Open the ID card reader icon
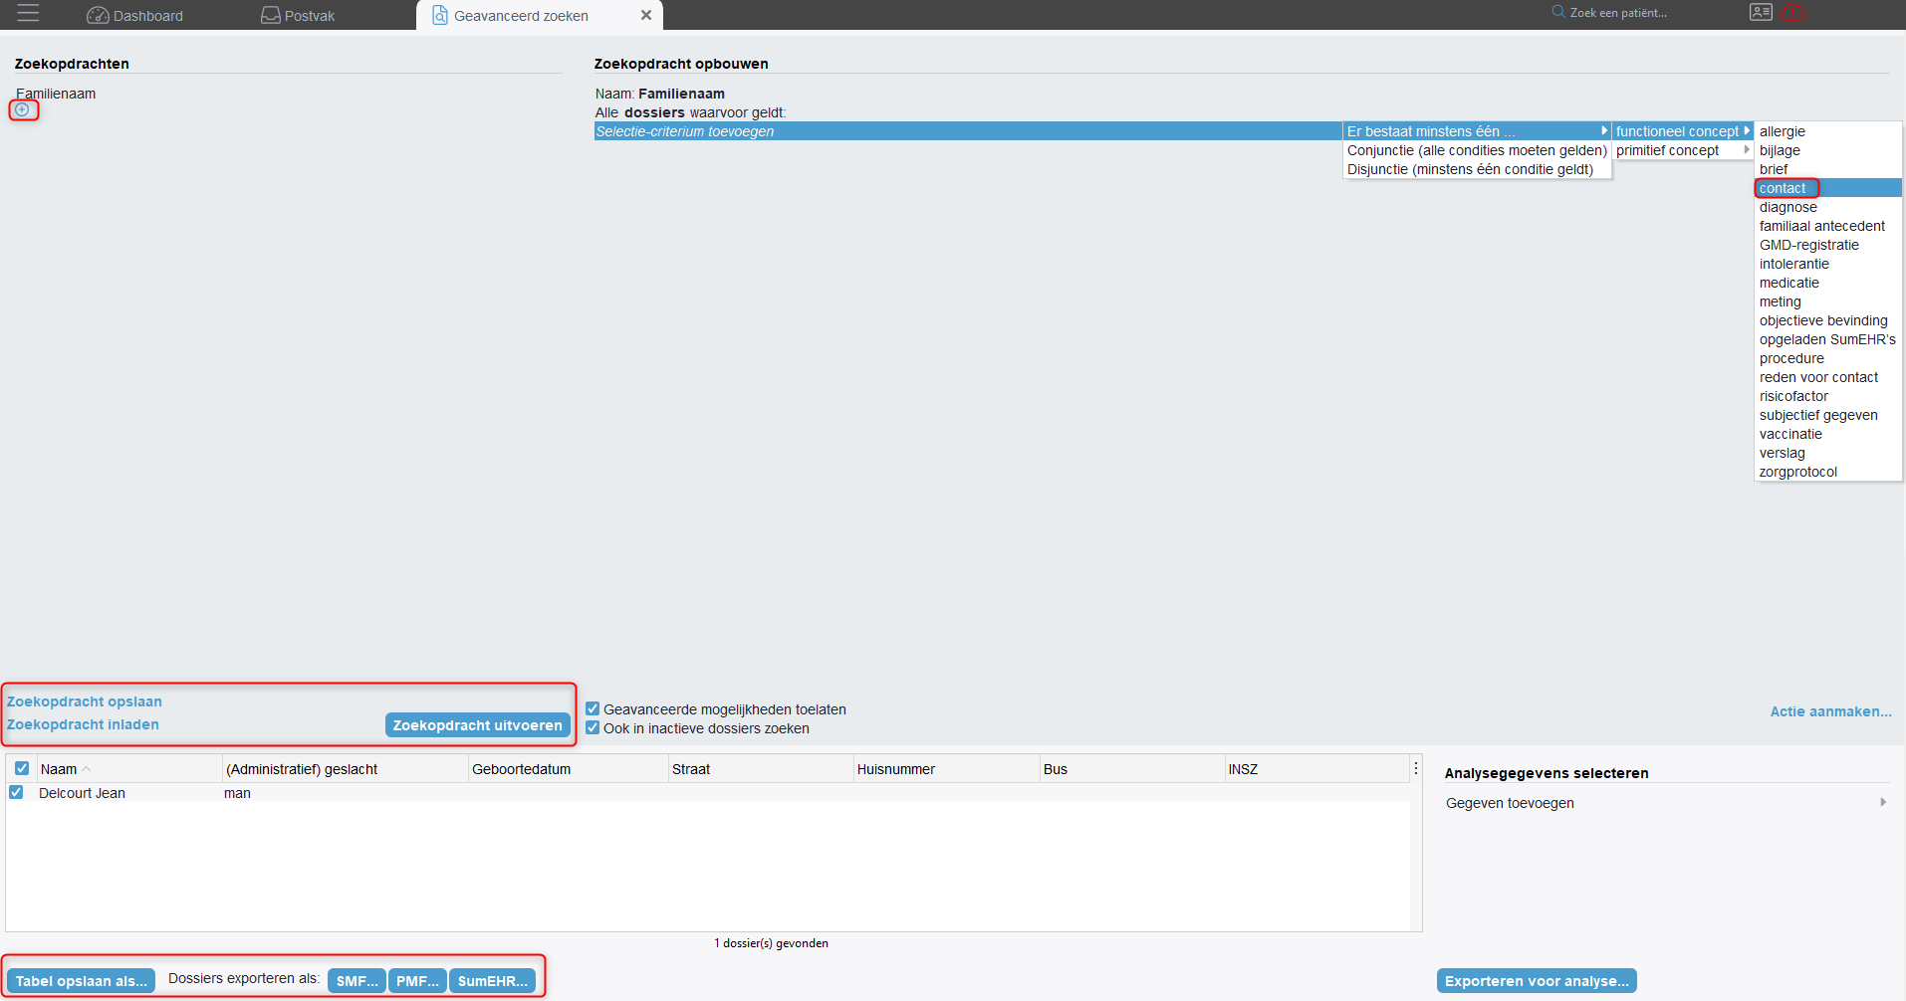Image resolution: width=1906 pixels, height=1001 pixels. (1761, 12)
